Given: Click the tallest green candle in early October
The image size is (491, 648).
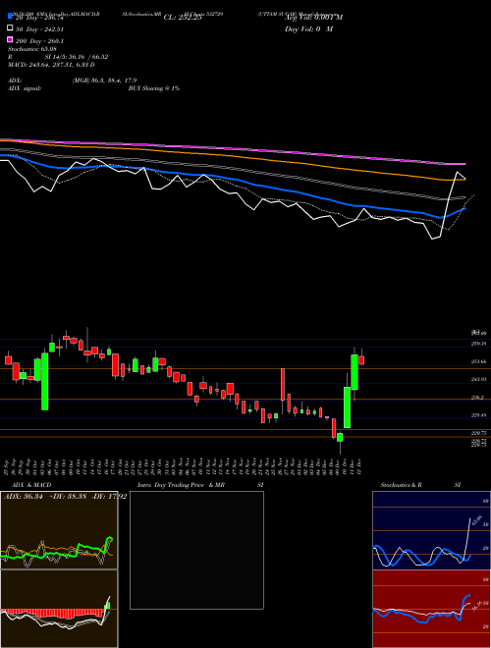Looking at the screenshot, I should [x=44, y=382].
